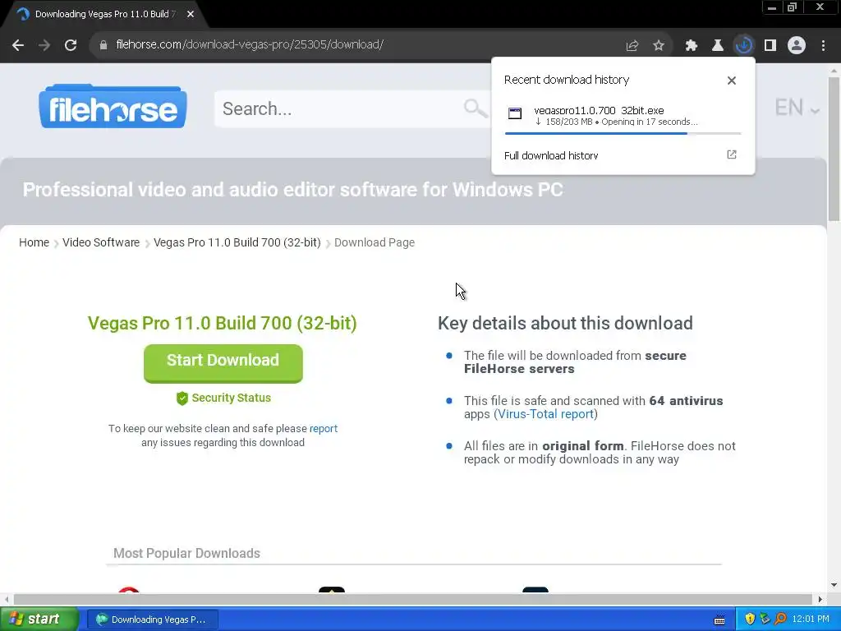Open the report issues link
Viewport: 841px width, 631px height.
tap(324, 429)
